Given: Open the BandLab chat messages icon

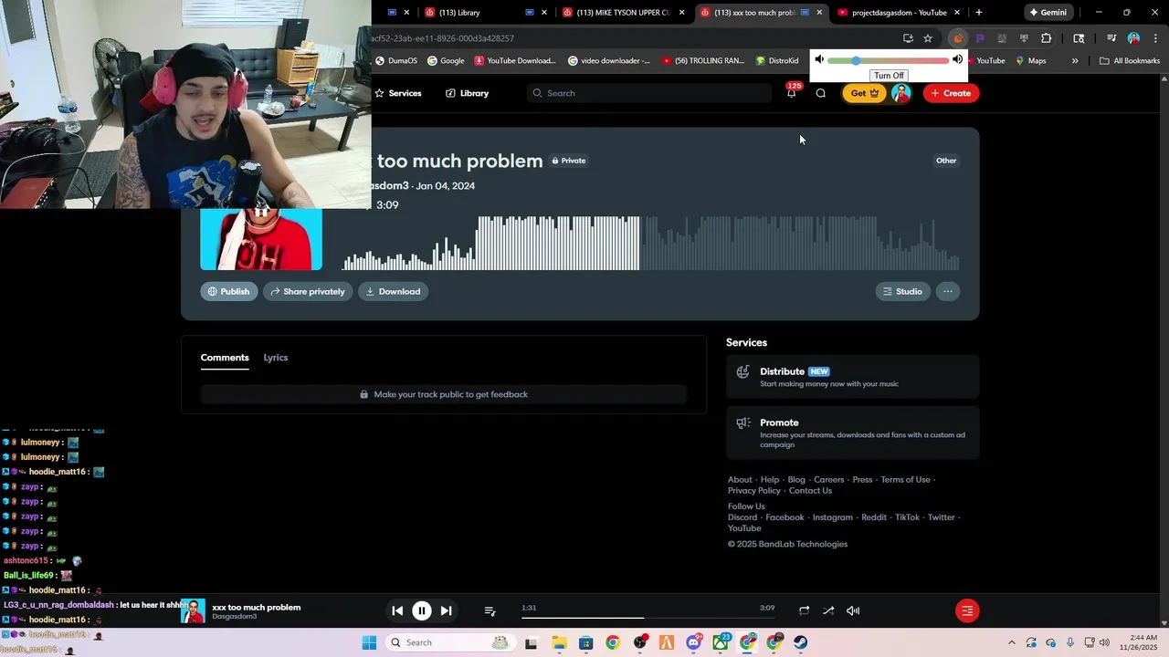Looking at the screenshot, I should pyautogui.click(x=820, y=93).
